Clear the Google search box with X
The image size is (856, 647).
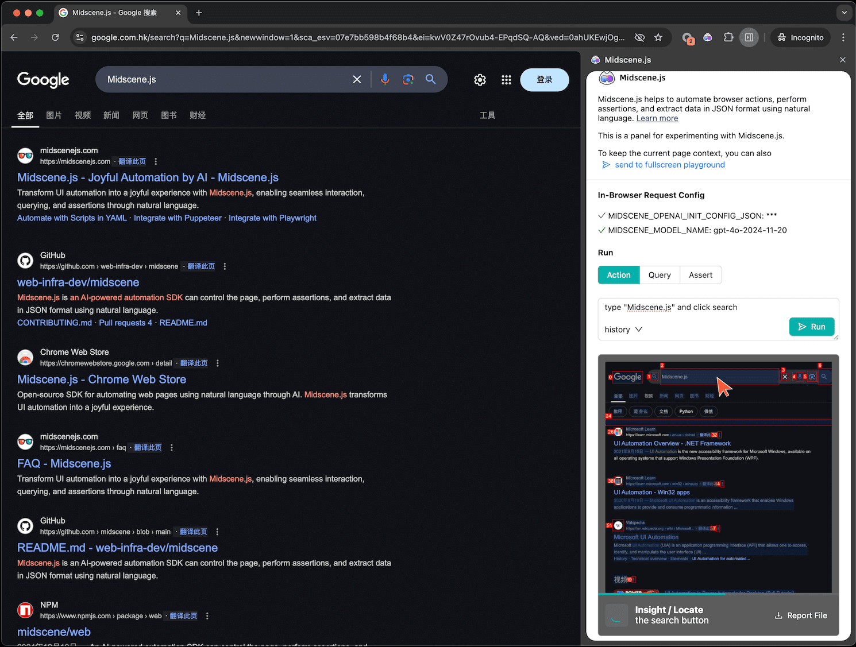[x=357, y=79]
